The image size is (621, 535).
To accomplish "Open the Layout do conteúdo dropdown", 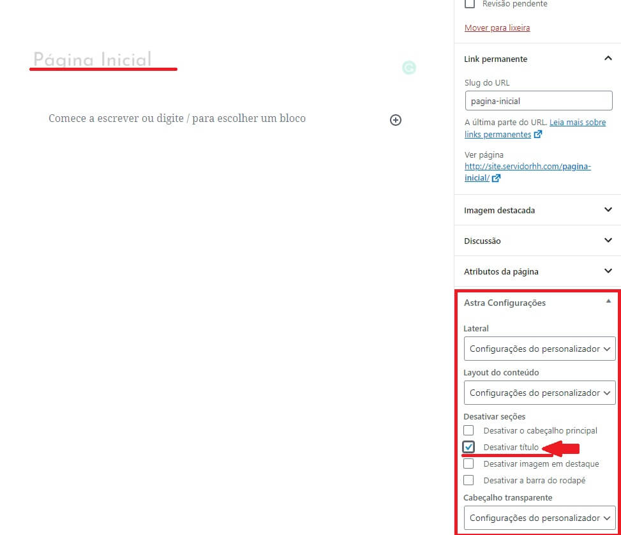I will pyautogui.click(x=539, y=393).
